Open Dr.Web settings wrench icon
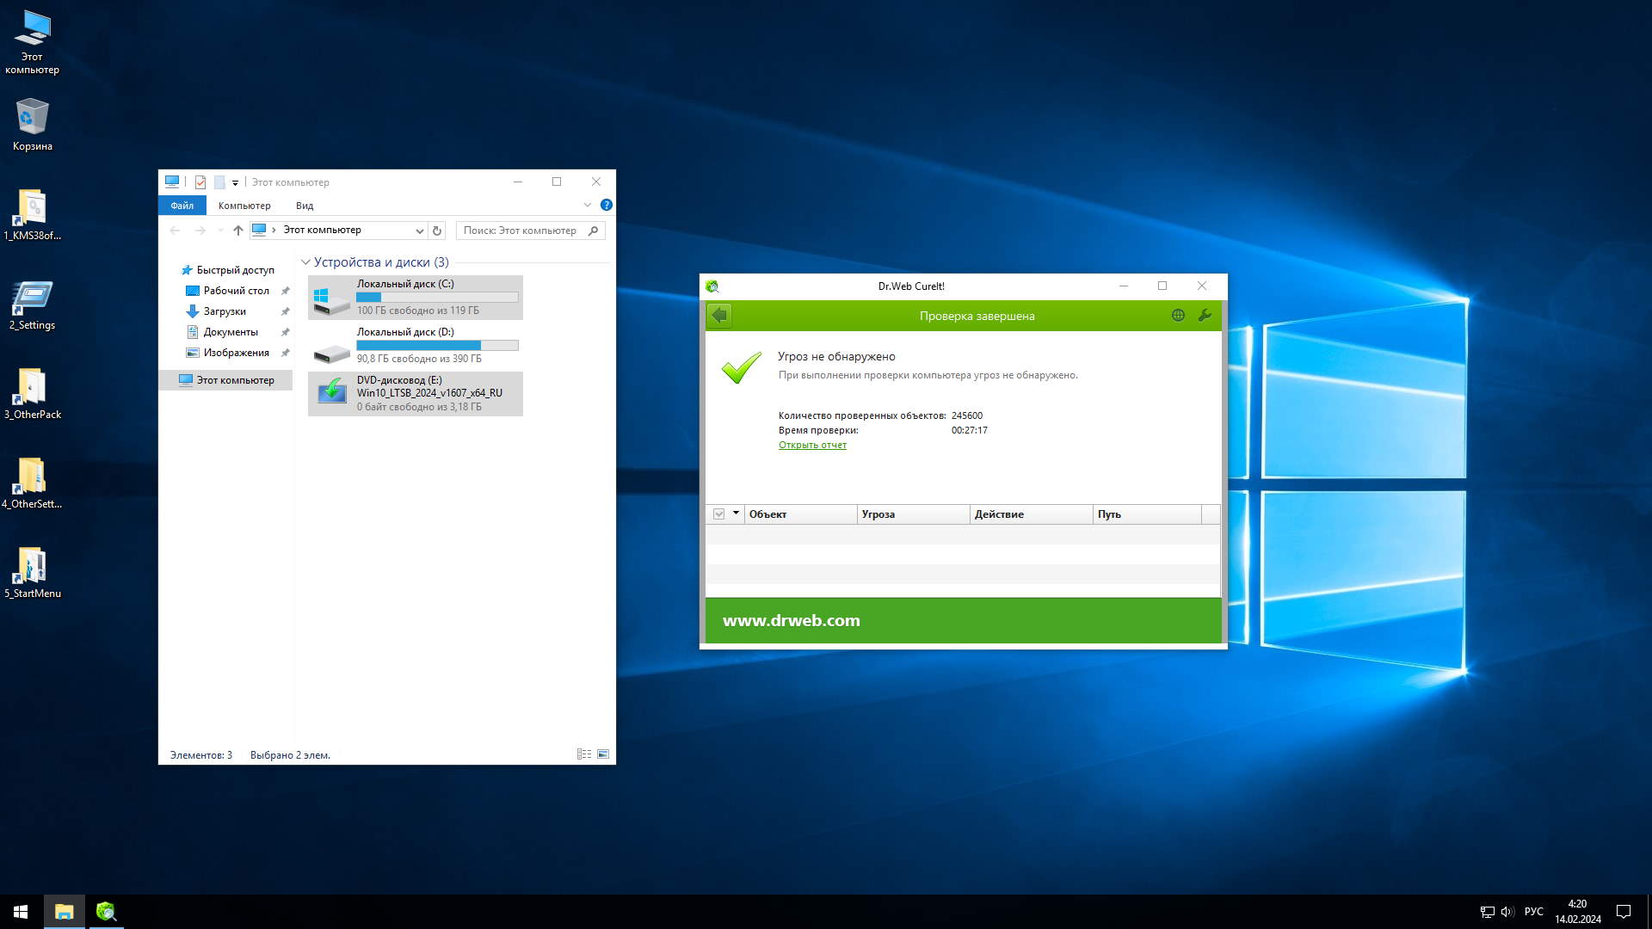Screen dimensions: 1652x929 (x=1205, y=316)
